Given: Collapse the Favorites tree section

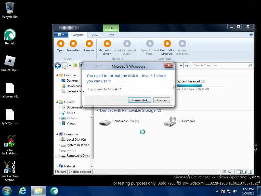Looking at the screenshot, I should tap(57, 75).
